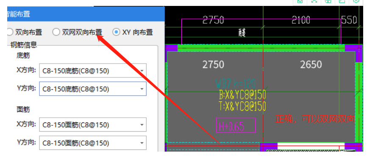Click the green floppy-disk save icon
The image size is (378, 166).
tap(328, 1)
